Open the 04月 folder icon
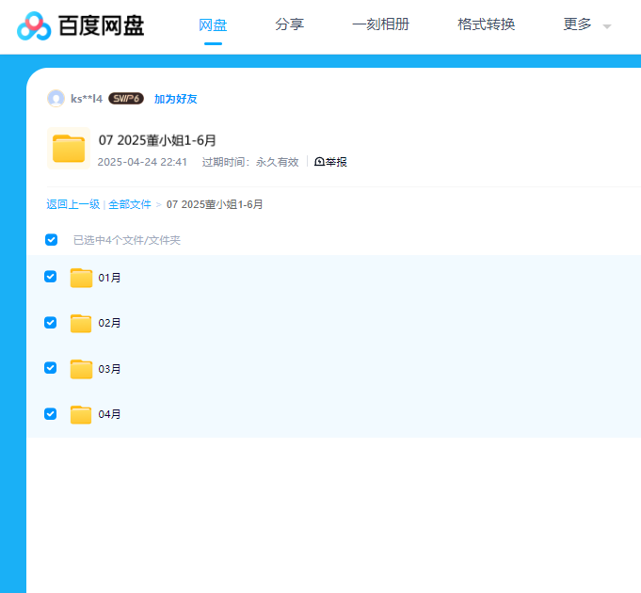 [81, 414]
